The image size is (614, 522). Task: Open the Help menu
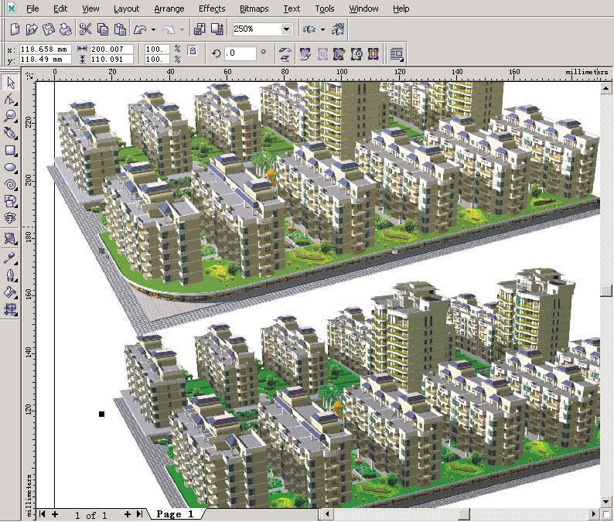click(x=401, y=9)
